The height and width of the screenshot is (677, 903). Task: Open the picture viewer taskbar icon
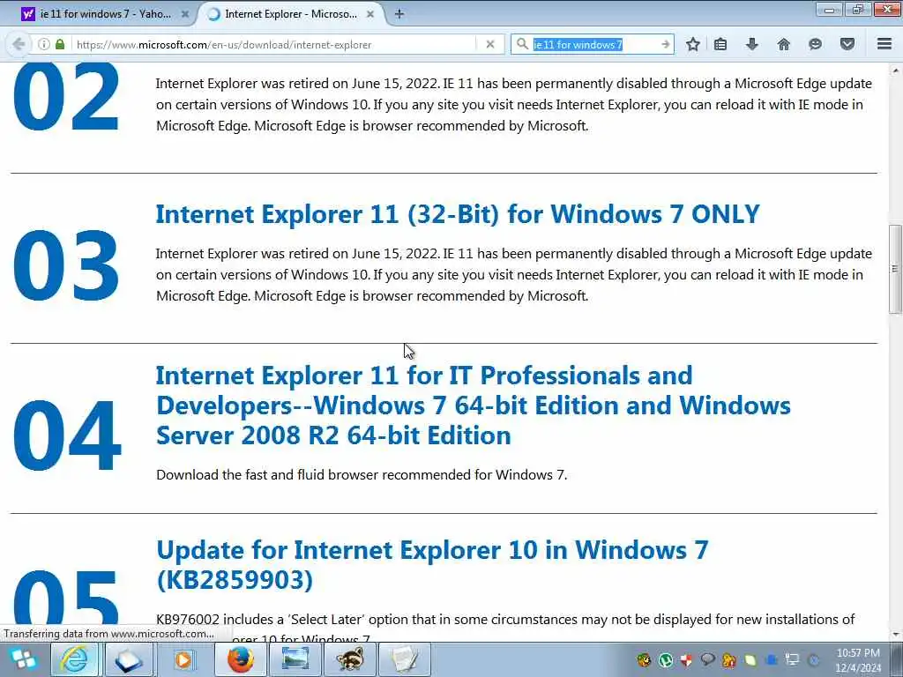[295, 659]
